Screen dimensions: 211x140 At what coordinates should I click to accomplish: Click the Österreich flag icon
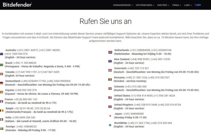pos(110,70)
